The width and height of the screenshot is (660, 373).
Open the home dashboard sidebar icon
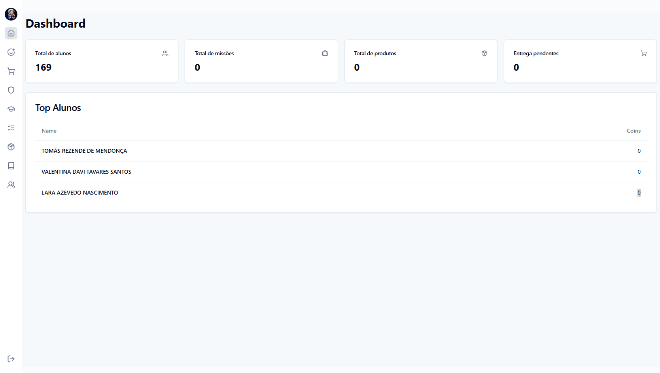pos(11,33)
